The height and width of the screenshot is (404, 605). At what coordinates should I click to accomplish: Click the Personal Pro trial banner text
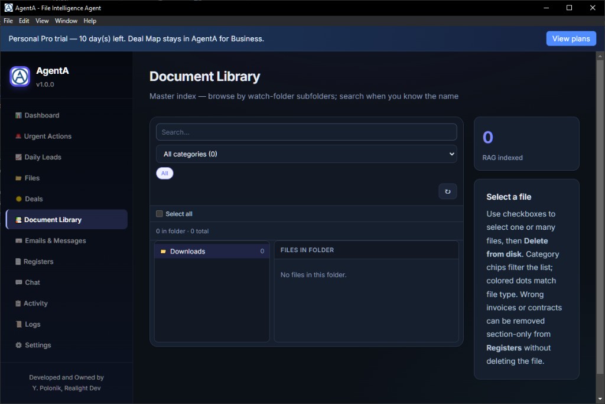coord(136,38)
